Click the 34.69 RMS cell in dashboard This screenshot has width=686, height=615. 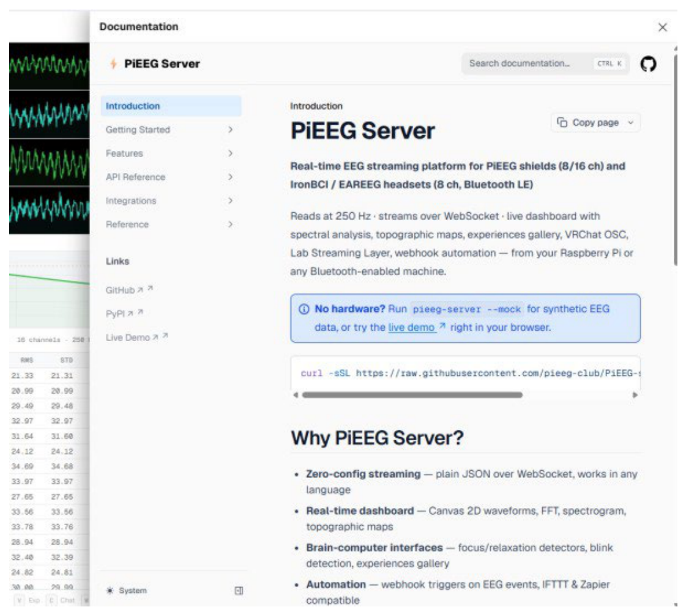(22, 466)
